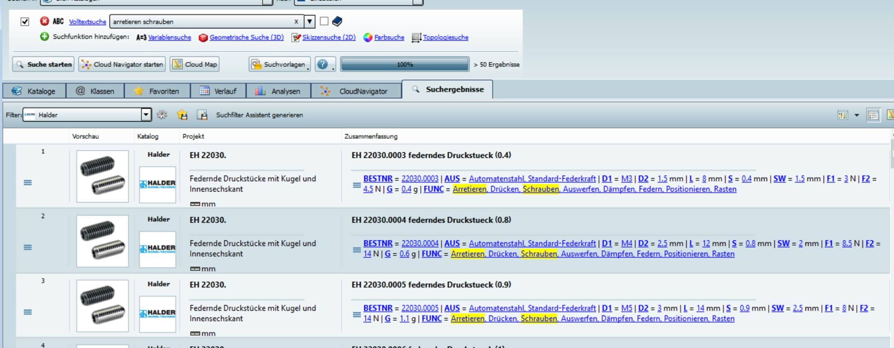Switch to list view icon at right

click(873, 115)
